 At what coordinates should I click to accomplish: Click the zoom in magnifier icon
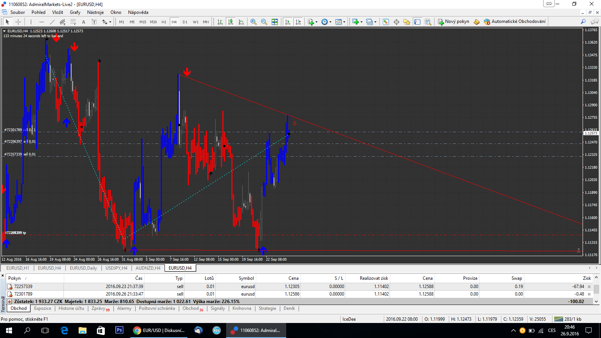click(x=254, y=22)
